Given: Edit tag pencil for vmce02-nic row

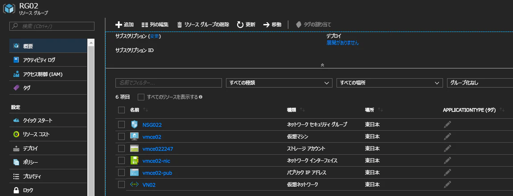Looking at the screenshot, I should click(447, 160).
